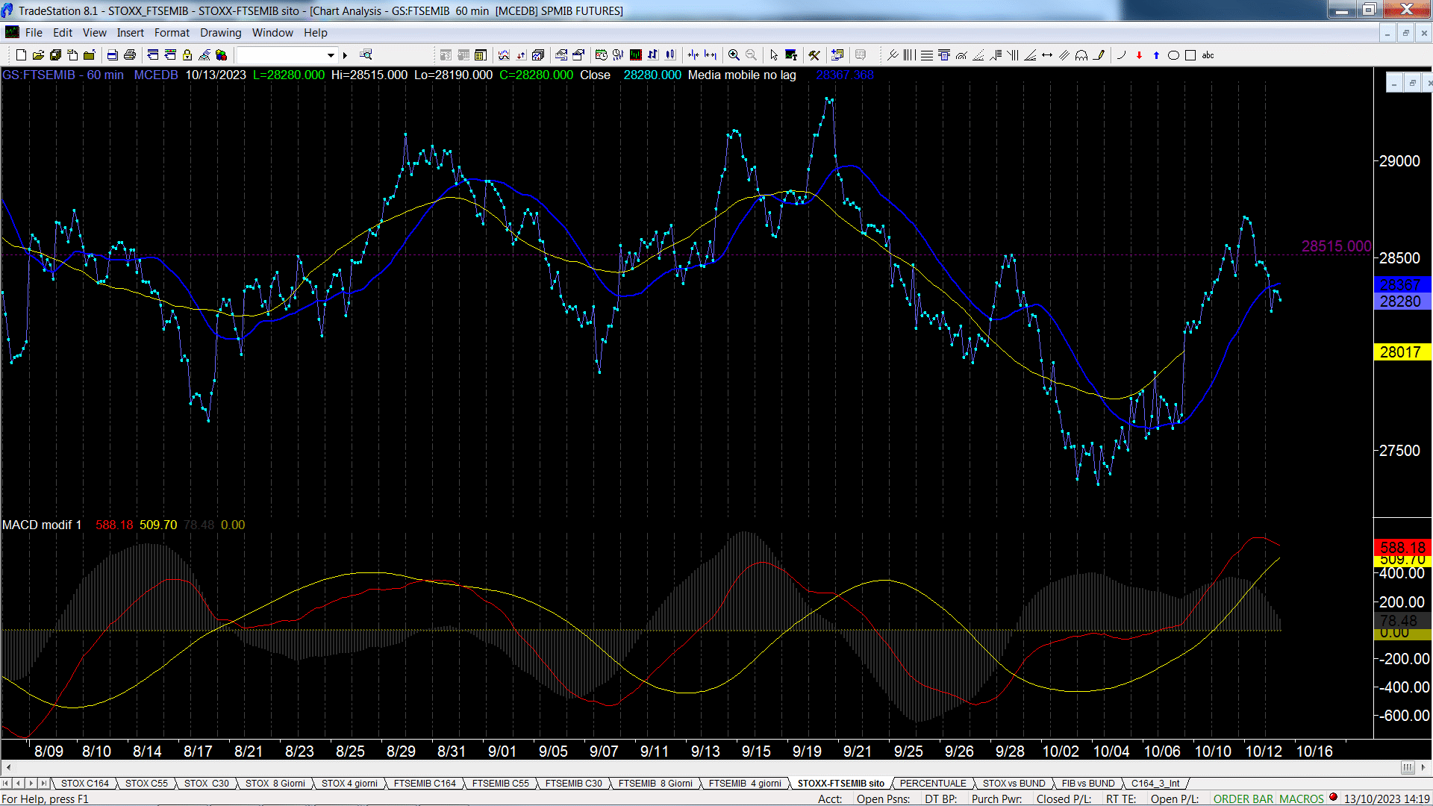Switch to C164_3_Int tab

tap(1155, 783)
